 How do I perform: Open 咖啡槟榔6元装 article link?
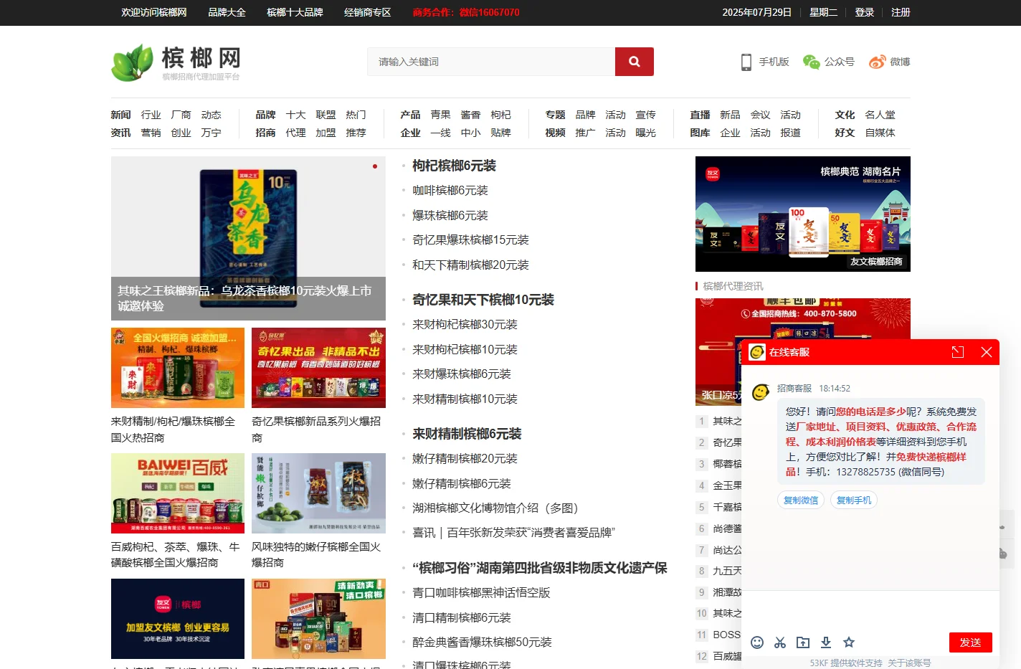tap(450, 191)
